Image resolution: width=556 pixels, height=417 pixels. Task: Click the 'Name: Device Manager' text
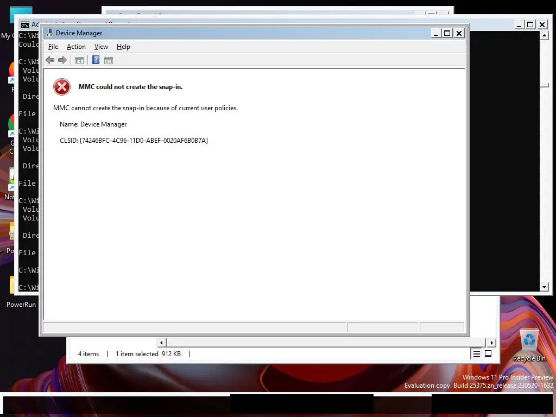click(93, 124)
